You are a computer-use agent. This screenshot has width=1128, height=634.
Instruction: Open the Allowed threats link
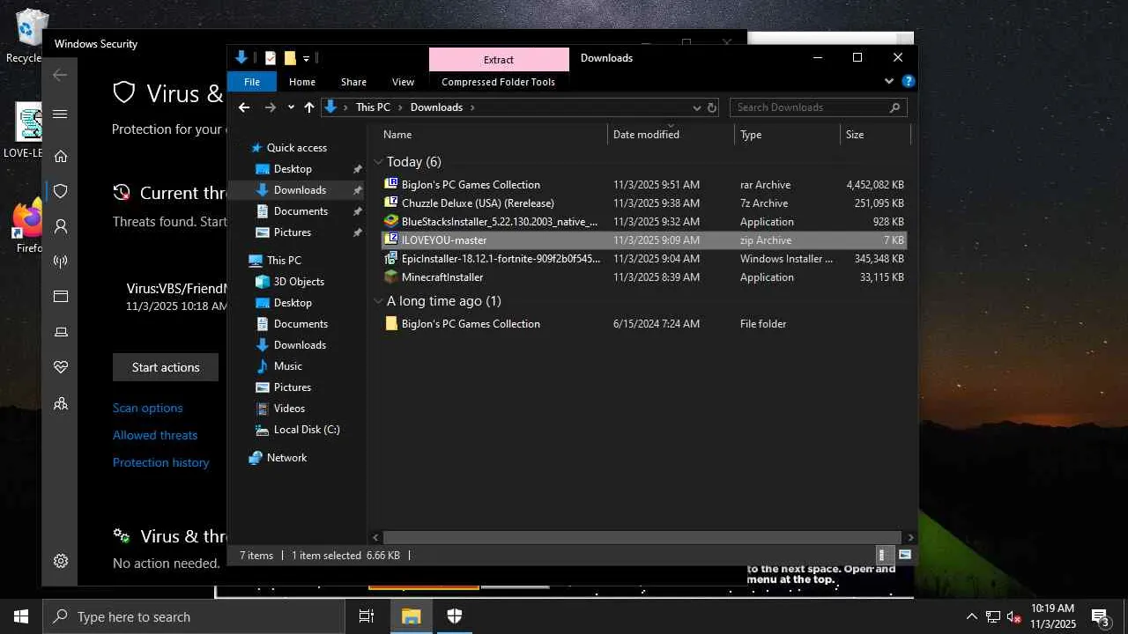pyautogui.click(x=155, y=435)
